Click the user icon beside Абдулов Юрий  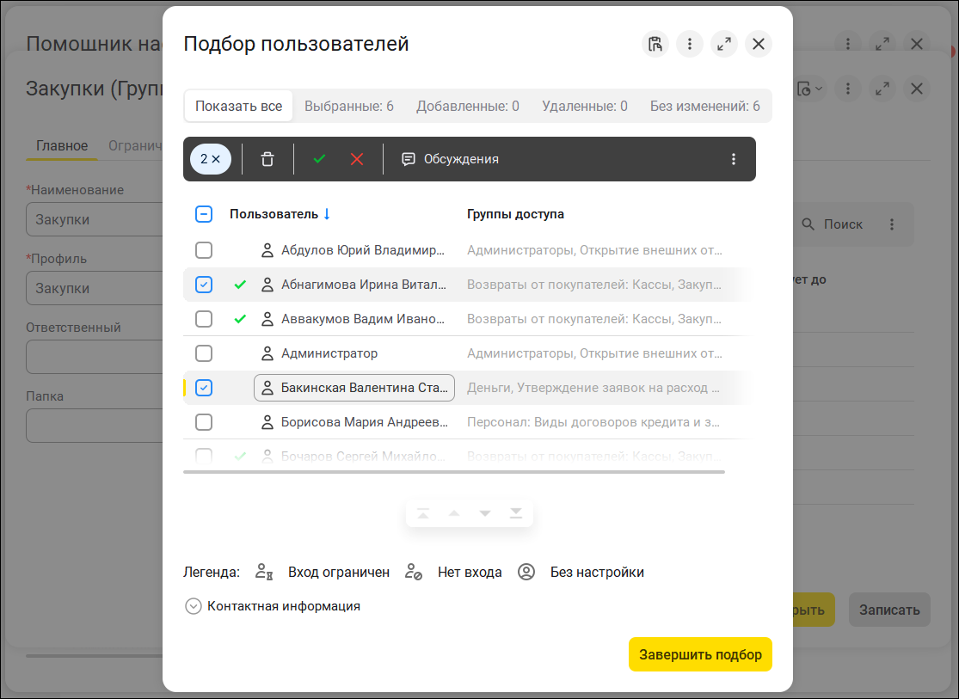[267, 250]
